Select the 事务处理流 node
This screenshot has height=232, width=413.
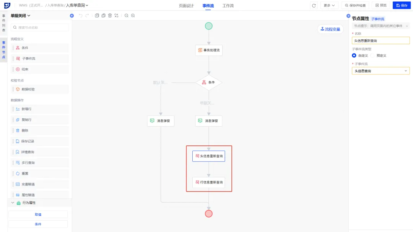click(209, 50)
